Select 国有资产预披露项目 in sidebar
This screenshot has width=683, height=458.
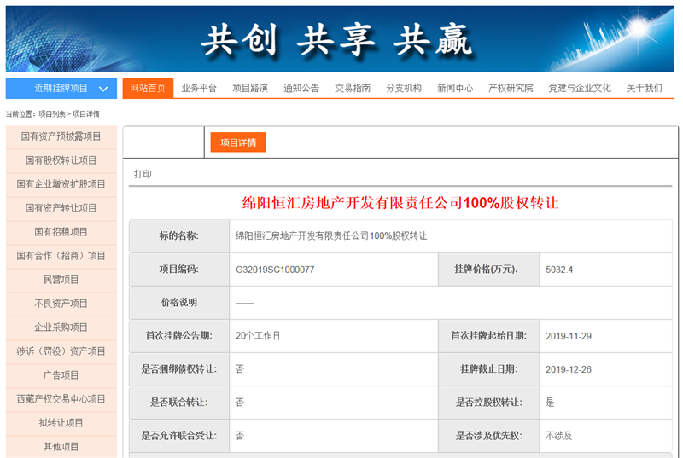tap(61, 136)
